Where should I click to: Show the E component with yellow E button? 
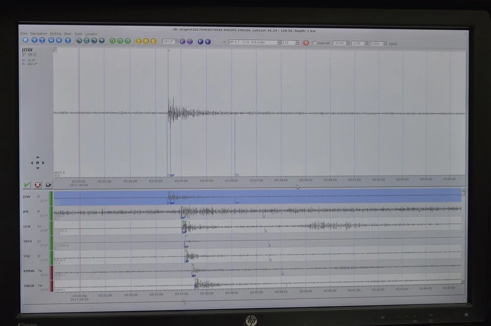[x=153, y=41]
